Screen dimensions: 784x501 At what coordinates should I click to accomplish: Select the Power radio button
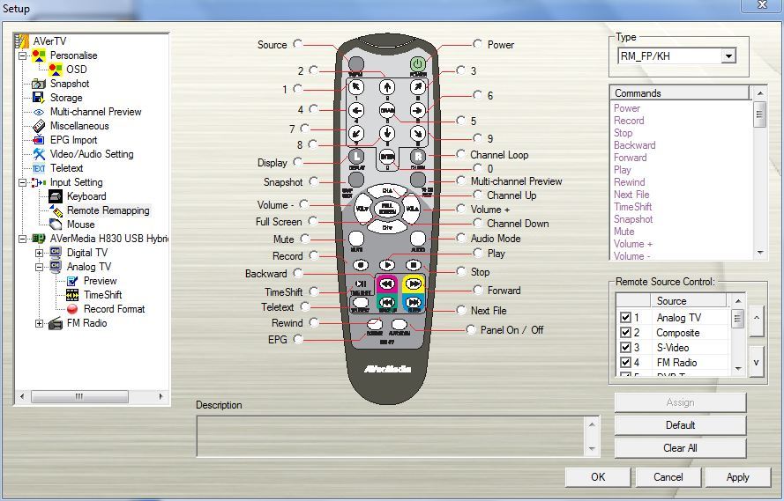pos(477,44)
